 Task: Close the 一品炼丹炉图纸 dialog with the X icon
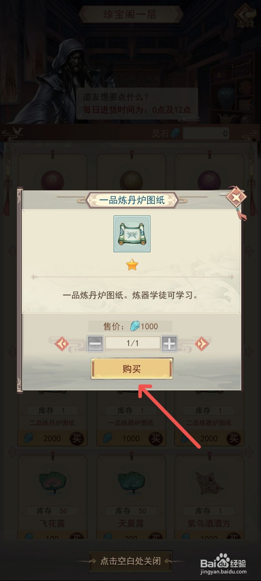pos(236,198)
